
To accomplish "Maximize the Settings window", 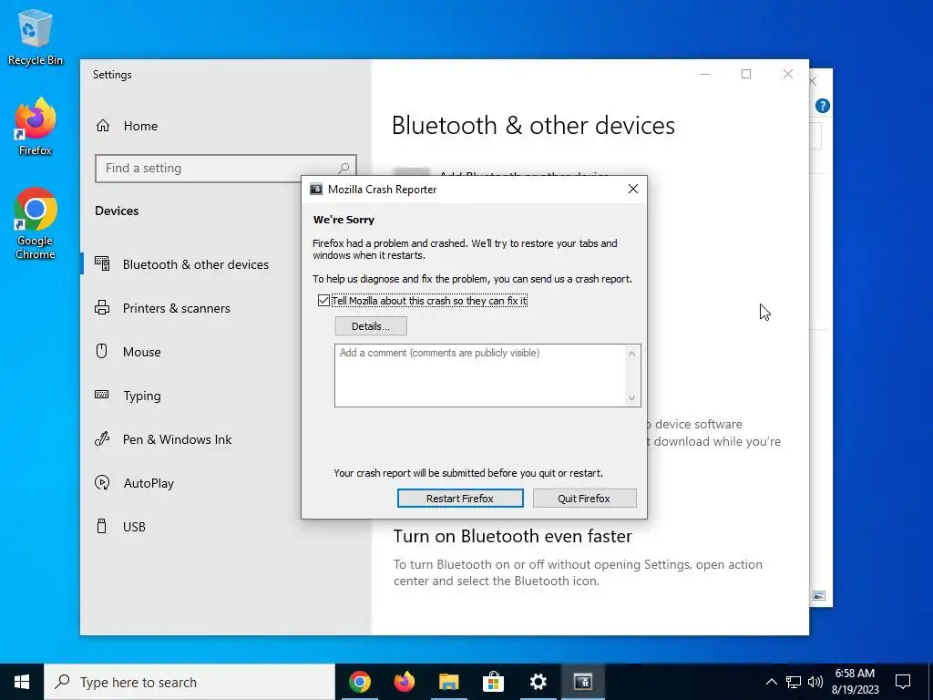I will point(746,74).
